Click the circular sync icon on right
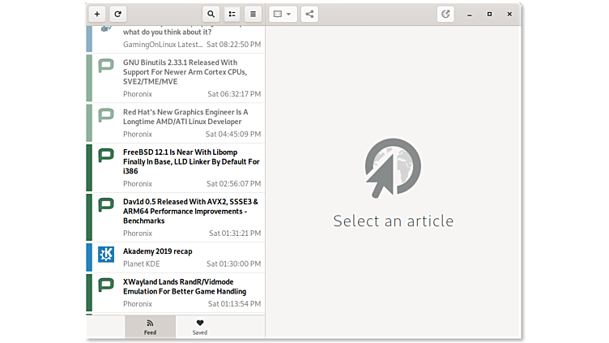Viewport: 609px width, 343px height. click(x=445, y=14)
